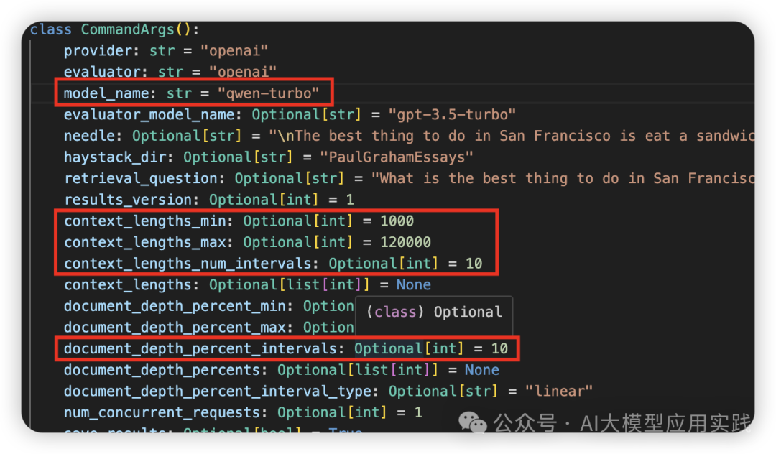776x454 pixels.
Task: Place cursor on the "gpt-3.5-turbo" string
Action: (452, 115)
